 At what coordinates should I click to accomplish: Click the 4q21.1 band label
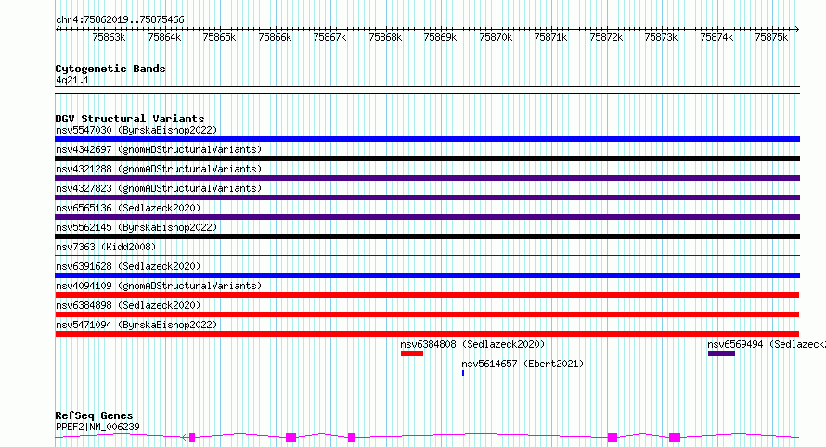pos(72,81)
